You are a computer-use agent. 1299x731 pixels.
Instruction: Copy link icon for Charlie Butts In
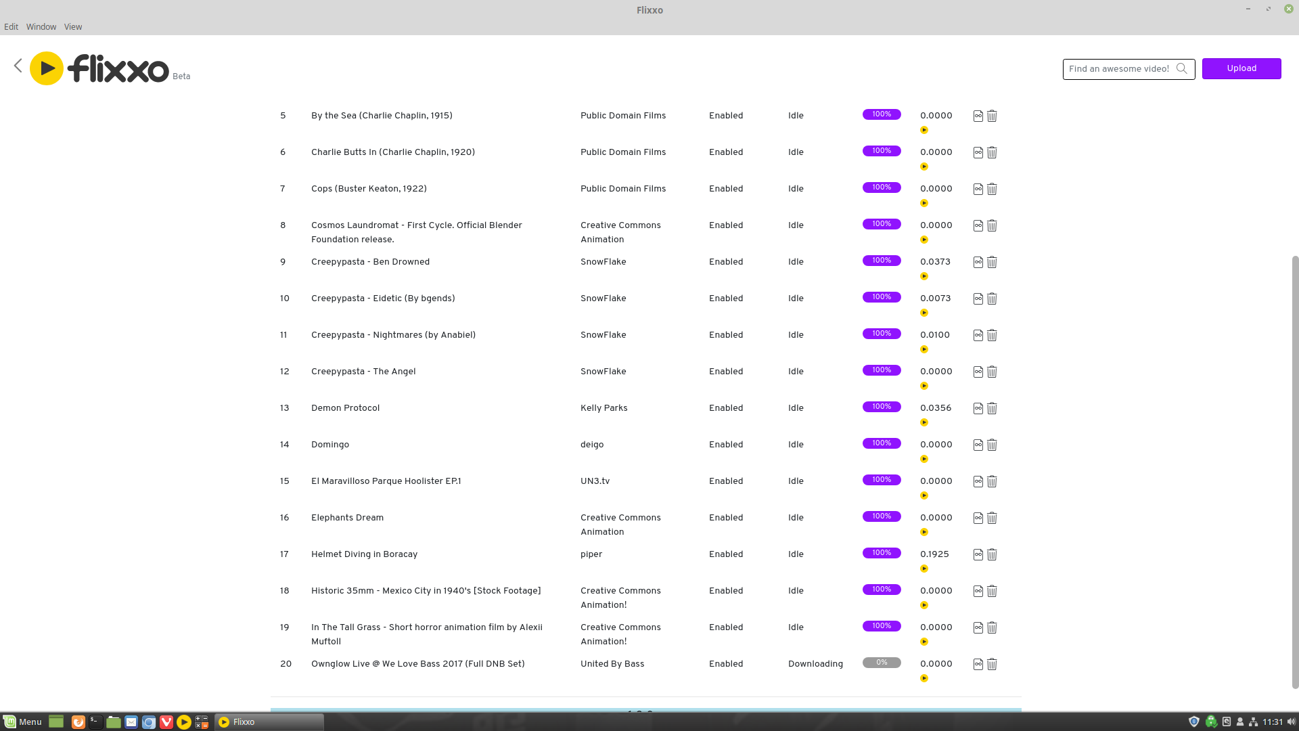pyautogui.click(x=978, y=152)
